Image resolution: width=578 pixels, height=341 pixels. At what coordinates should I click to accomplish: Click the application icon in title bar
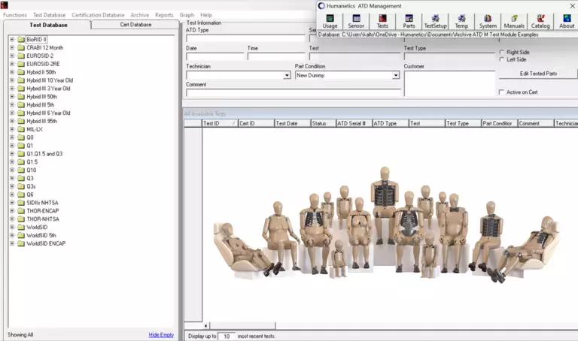coord(4,5)
